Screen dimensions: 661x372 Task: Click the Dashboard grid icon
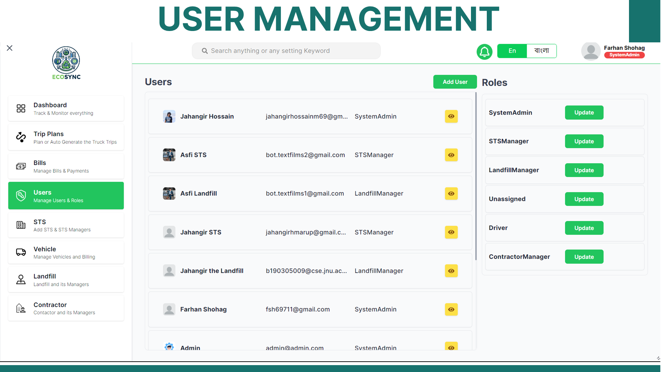point(21,108)
